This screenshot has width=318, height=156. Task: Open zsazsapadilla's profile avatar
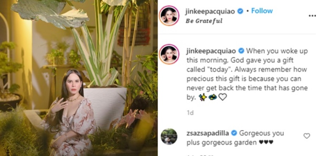169,136
